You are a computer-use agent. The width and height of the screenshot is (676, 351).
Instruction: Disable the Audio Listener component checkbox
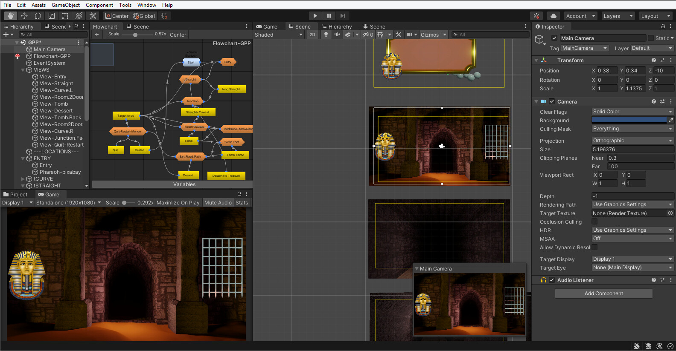tap(552, 280)
